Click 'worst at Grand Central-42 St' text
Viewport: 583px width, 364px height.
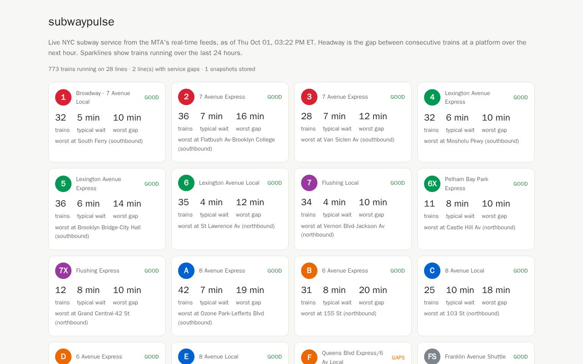point(92,313)
